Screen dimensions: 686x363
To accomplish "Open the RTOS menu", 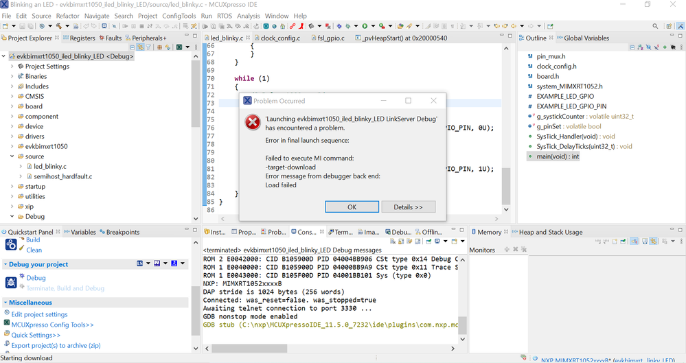I will click(x=225, y=16).
